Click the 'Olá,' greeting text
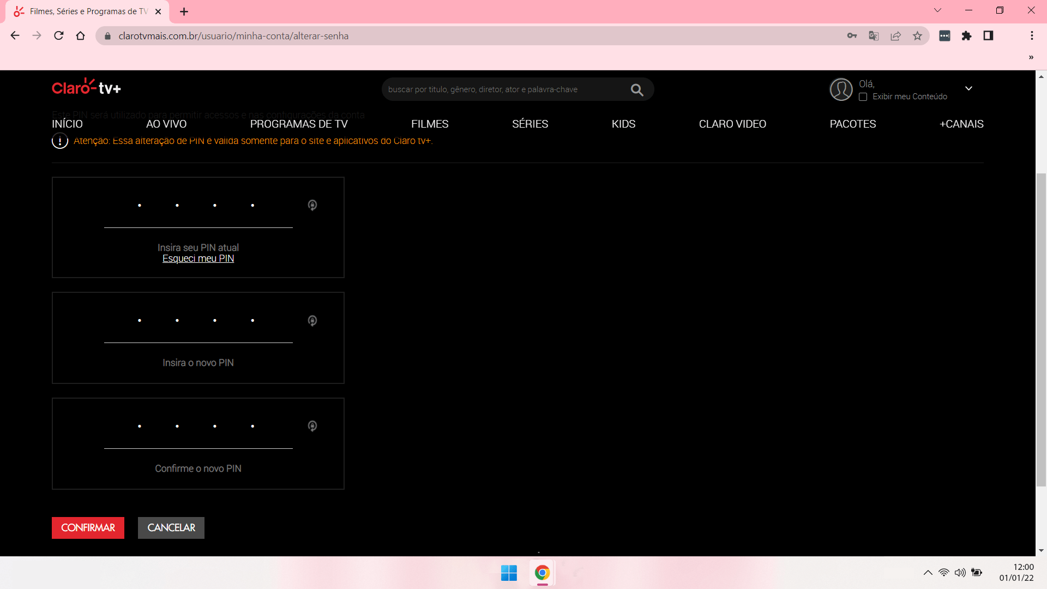Image resolution: width=1047 pixels, height=589 pixels. click(x=867, y=84)
